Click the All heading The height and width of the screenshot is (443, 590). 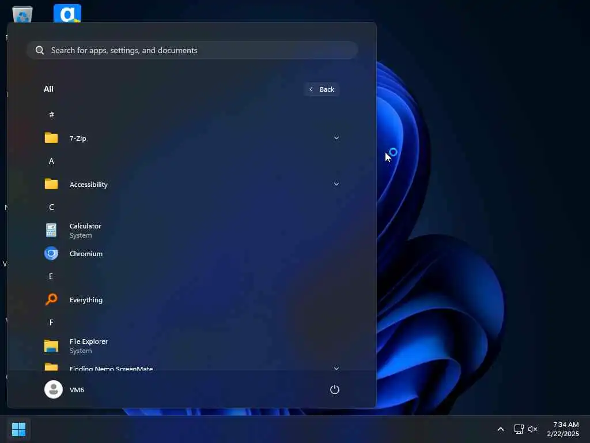[48, 89]
